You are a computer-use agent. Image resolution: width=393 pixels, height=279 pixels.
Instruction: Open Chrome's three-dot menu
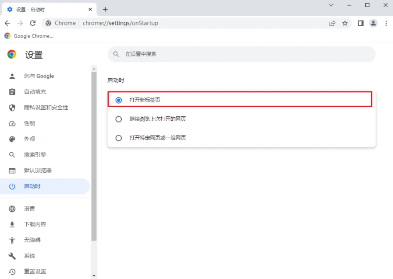tap(386, 23)
